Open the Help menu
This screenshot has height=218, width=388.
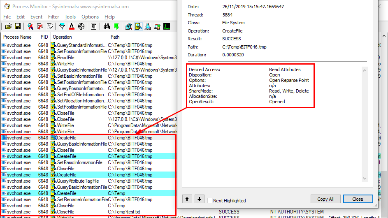point(109,17)
